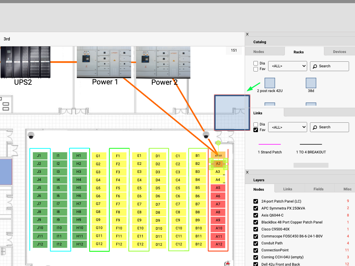Enable the Dia checkbox in Catalog panel
Viewport: 355px width, 266px height.
pyautogui.click(x=256, y=63)
